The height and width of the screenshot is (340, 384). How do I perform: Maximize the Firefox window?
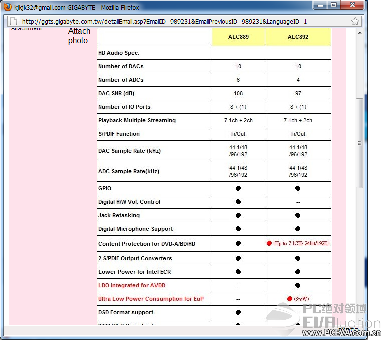334,5
